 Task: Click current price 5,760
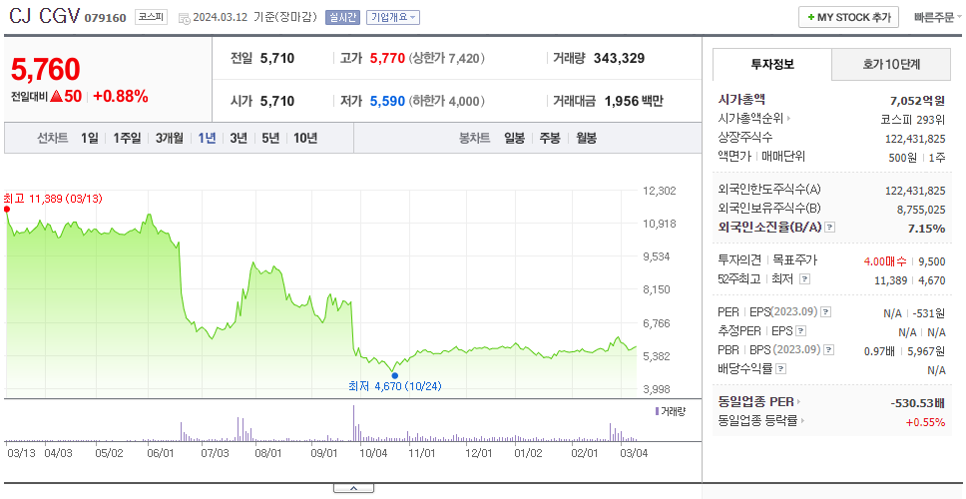click(x=46, y=70)
